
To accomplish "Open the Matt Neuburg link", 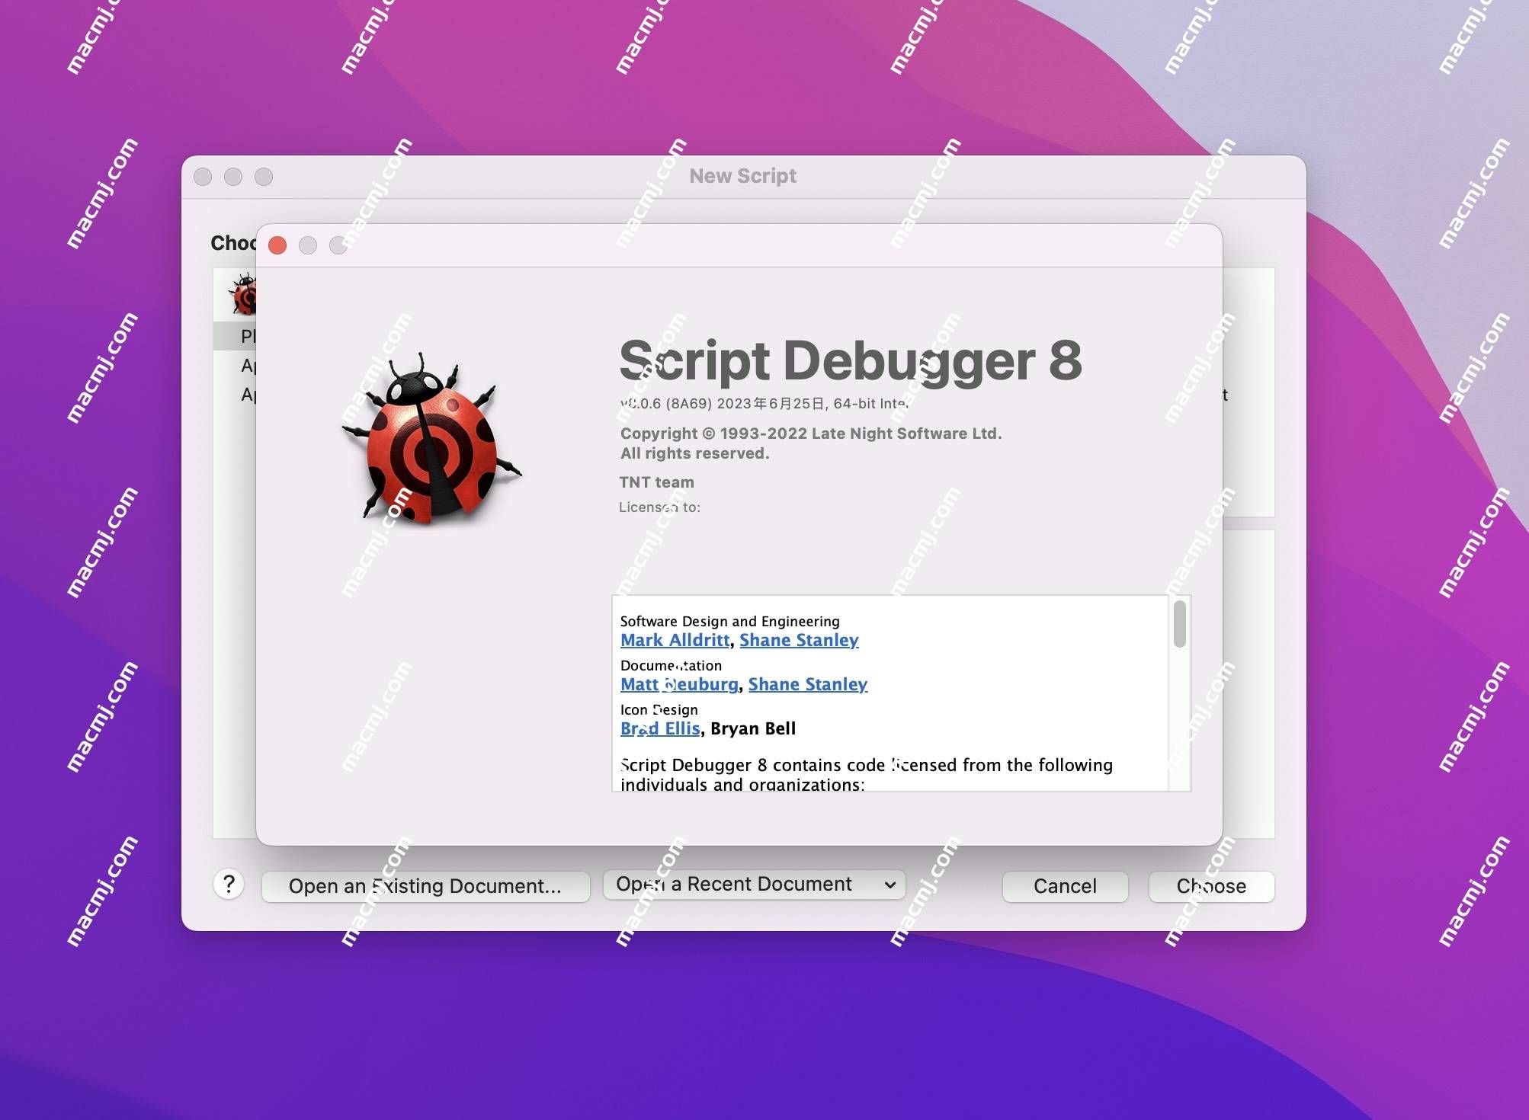I will pos(679,684).
